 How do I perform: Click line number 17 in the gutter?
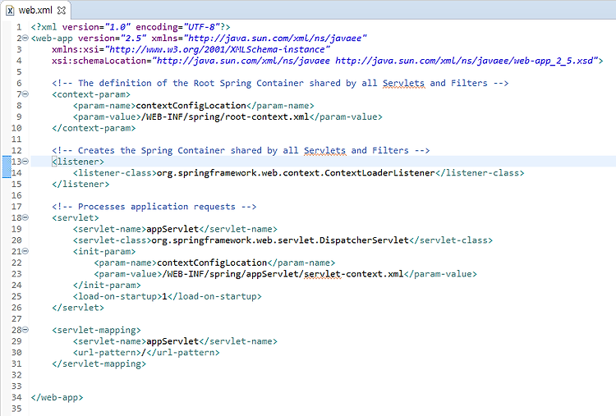point(16,207)
